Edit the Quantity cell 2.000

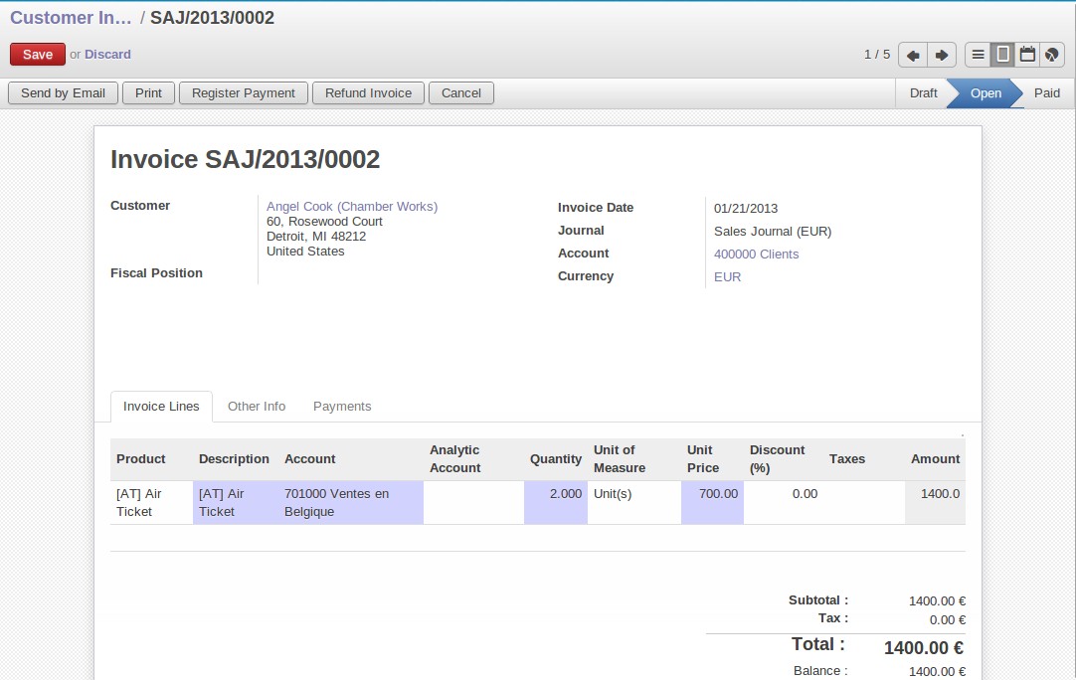(555, 494)
